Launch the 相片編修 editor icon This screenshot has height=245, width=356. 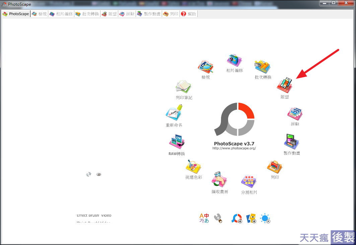point(234,60)
